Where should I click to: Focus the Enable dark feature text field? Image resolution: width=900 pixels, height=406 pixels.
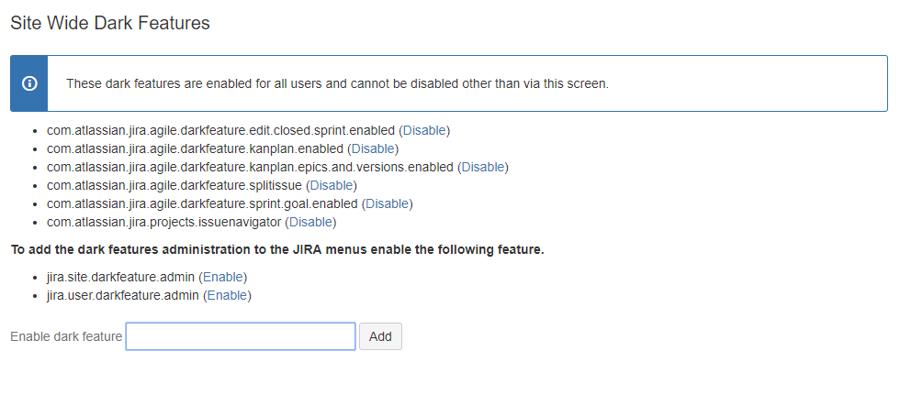click(x=241, y=336)
